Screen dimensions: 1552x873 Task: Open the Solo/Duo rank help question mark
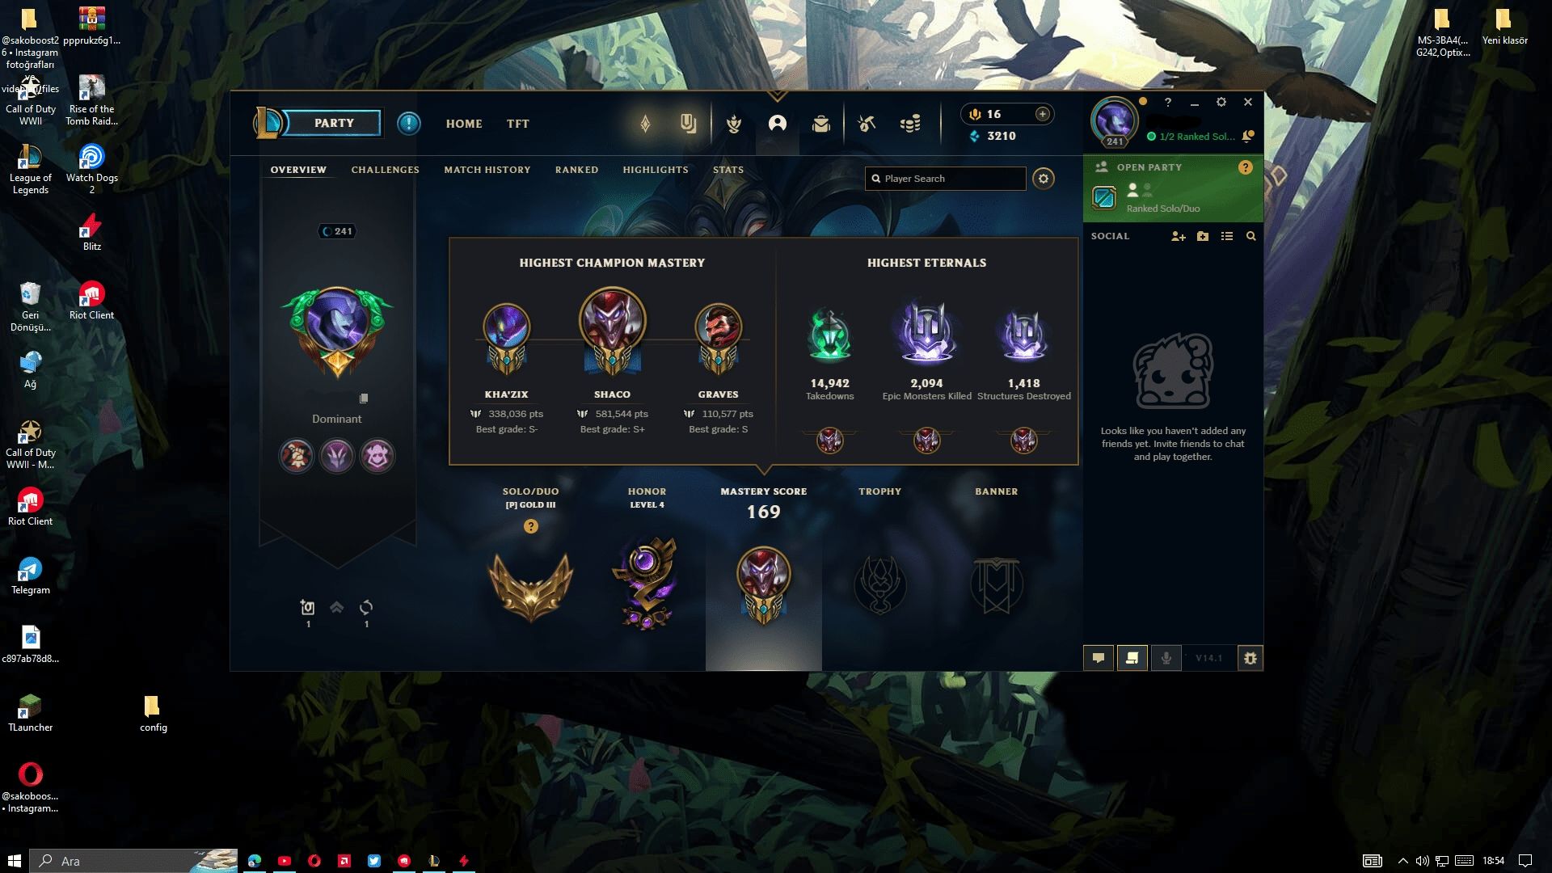pos(531,526)
